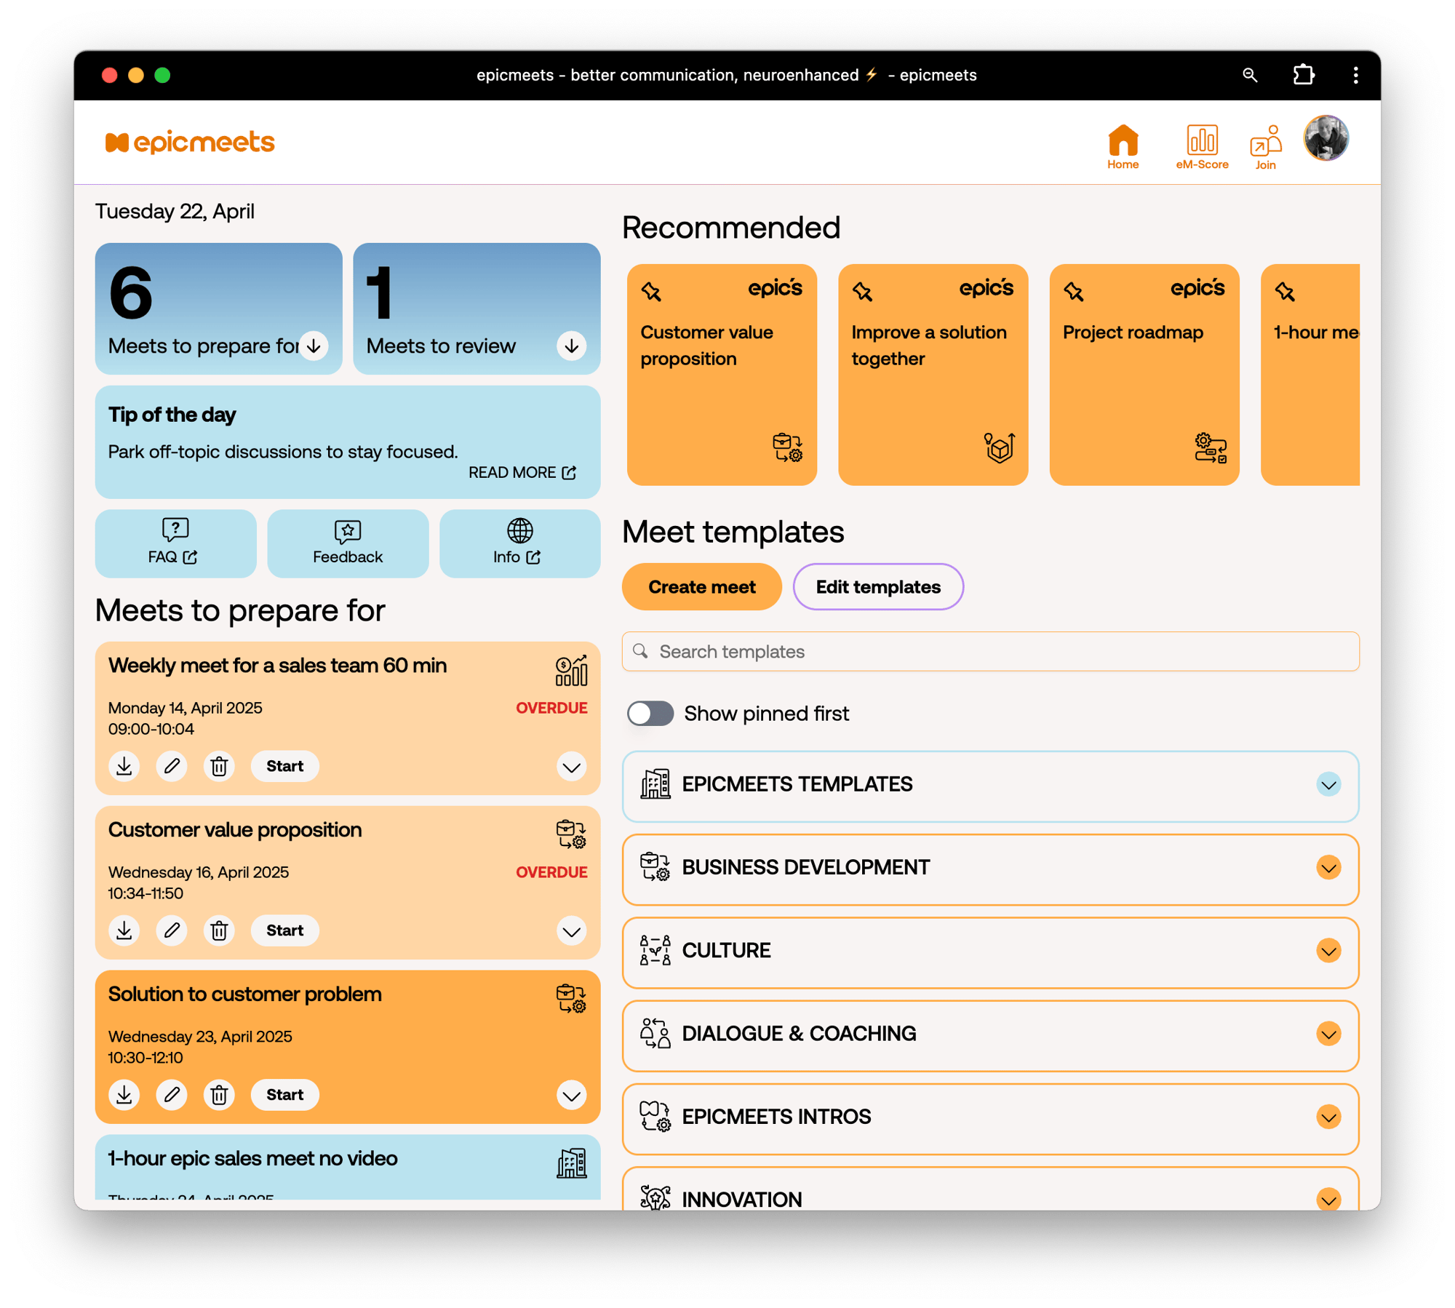Click the Create meet button
Image resolution: width=1455 pixels, height=1308 pixels.
click(701, 586)
